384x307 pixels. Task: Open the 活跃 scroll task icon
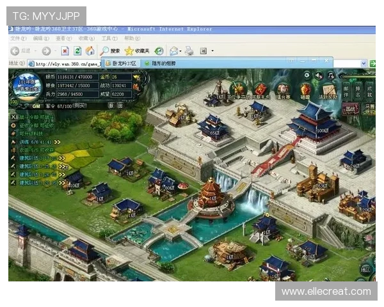[x=328, y=91]
